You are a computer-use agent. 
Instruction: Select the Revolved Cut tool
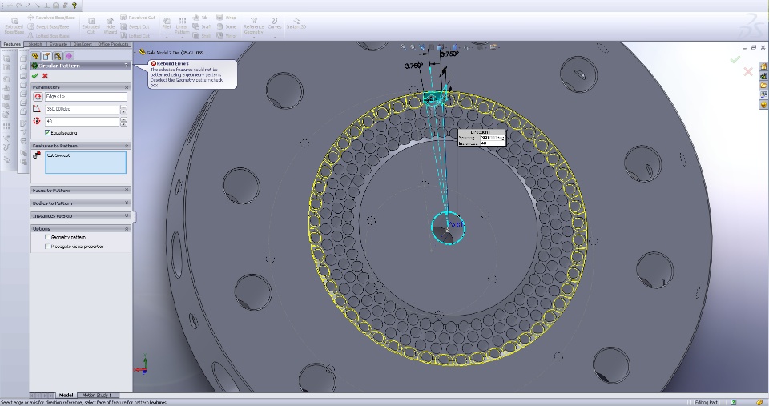click(x=138, y=18)
